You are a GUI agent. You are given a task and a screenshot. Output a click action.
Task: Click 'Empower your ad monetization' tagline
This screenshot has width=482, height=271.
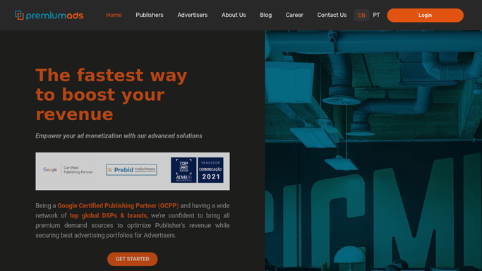coord(119,135)
